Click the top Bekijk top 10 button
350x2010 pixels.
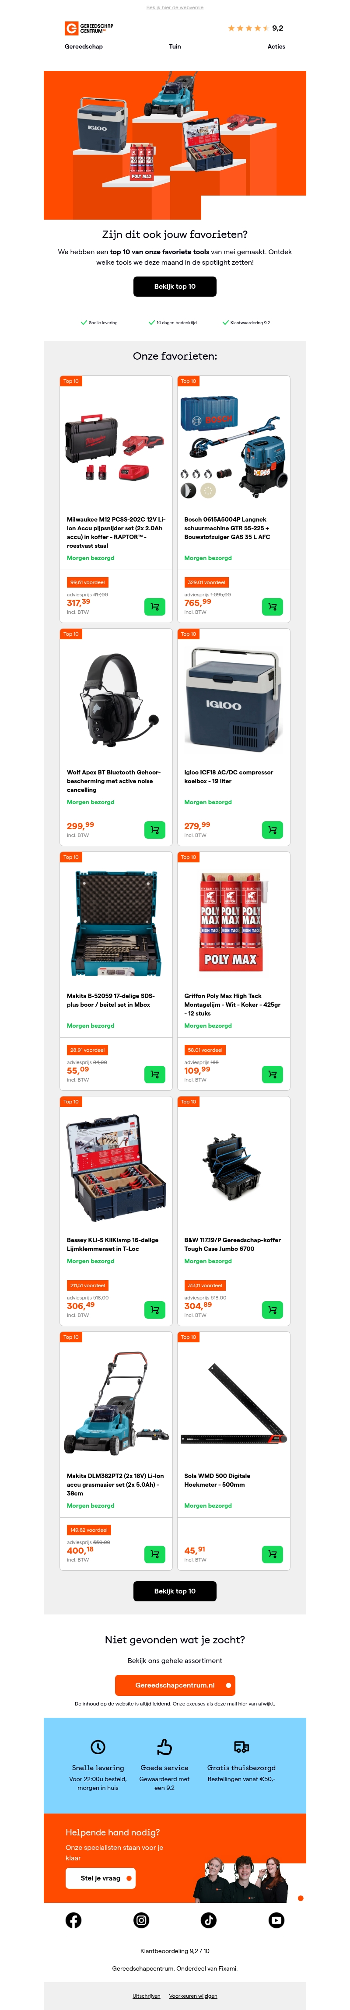175,287
